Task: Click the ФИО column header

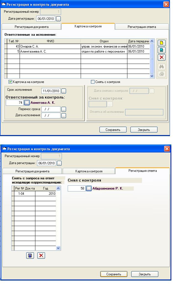Action: pyautogui.click(x=50, y=41)
